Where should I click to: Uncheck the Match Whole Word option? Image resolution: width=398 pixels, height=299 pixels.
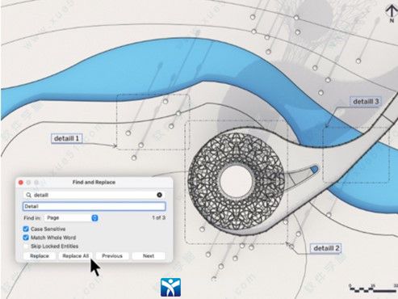pyautogui.click(x=26, y=238)
